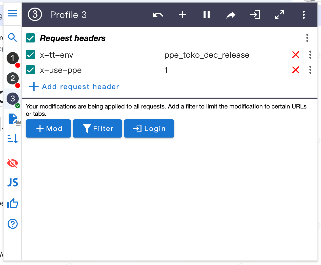Click the Filter button
The height and width of the screenshot is (265, 321).
coord(97,128)
